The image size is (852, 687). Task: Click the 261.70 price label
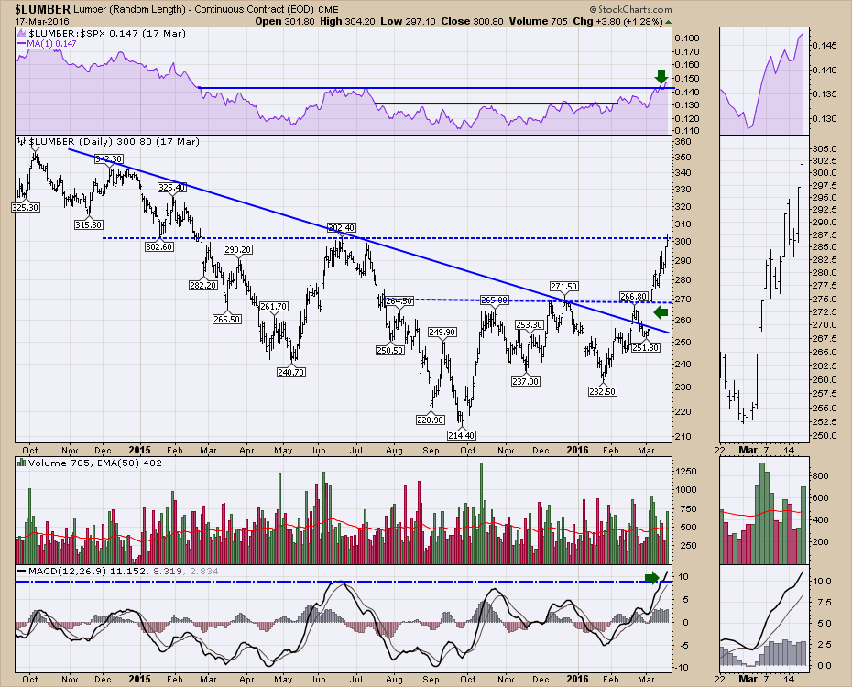[273, 307]
